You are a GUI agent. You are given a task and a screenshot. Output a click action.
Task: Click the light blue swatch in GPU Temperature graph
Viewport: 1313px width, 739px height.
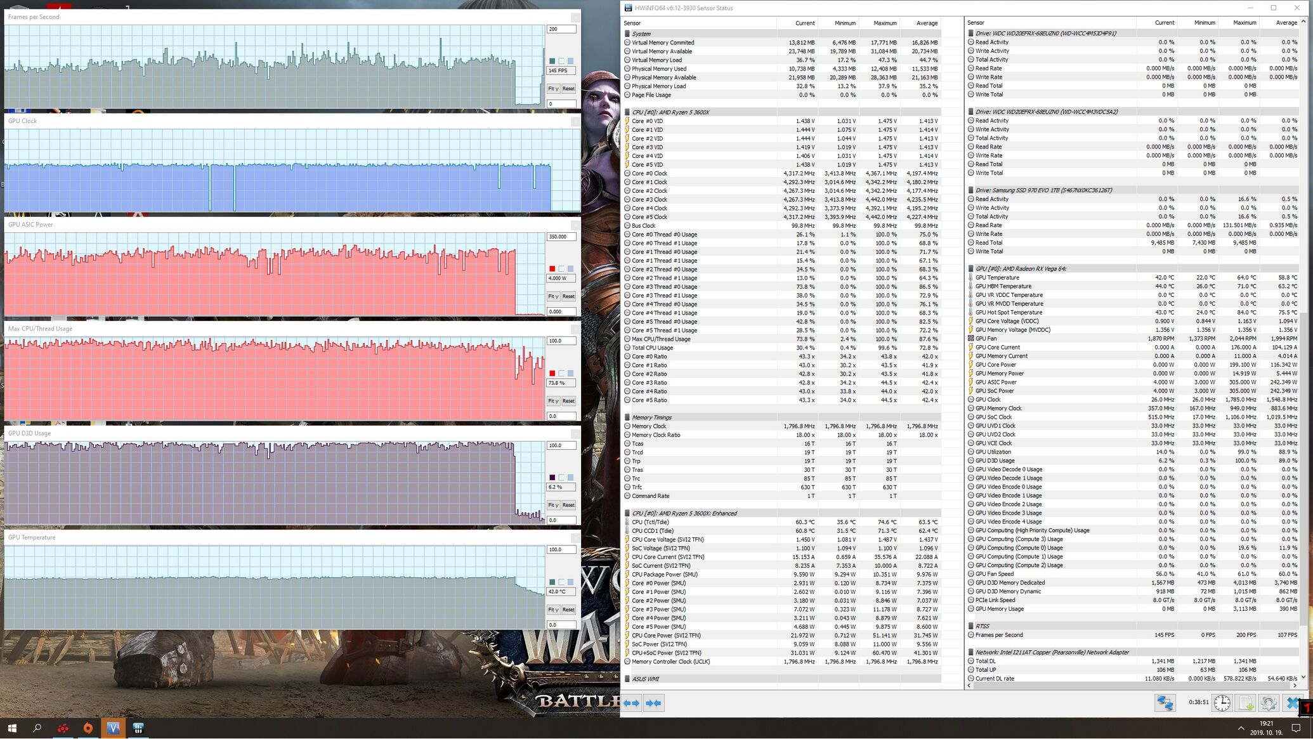tap(570, 582)
